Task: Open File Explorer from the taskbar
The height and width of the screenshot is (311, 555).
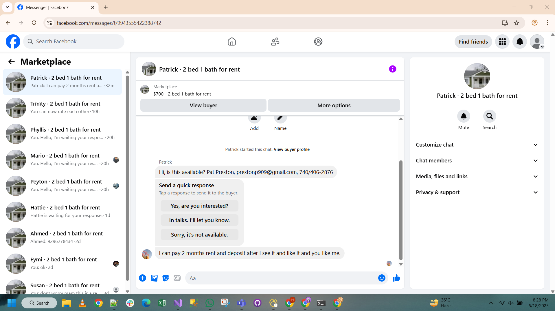Action: pyautogui.click(x=66, y=303)
